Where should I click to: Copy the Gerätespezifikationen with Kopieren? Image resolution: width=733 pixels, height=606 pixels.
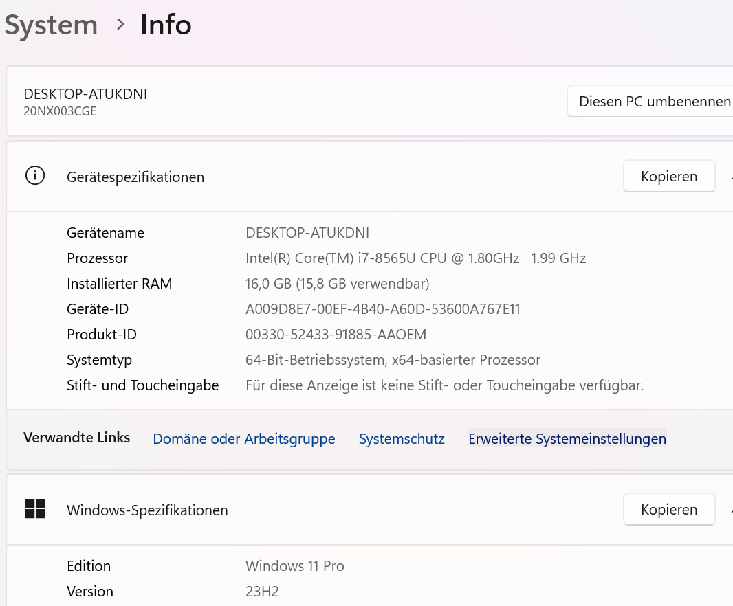point(669,176)
